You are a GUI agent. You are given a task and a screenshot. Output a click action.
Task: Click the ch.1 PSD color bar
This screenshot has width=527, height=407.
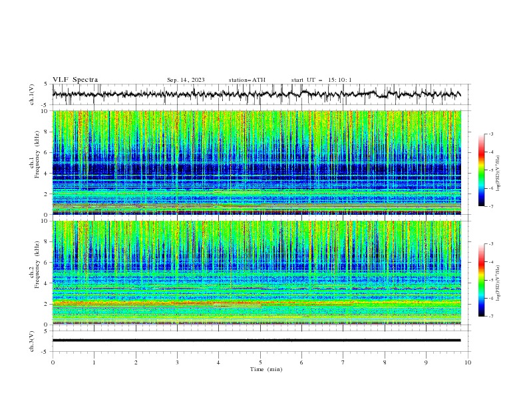(x=481, y=170)
